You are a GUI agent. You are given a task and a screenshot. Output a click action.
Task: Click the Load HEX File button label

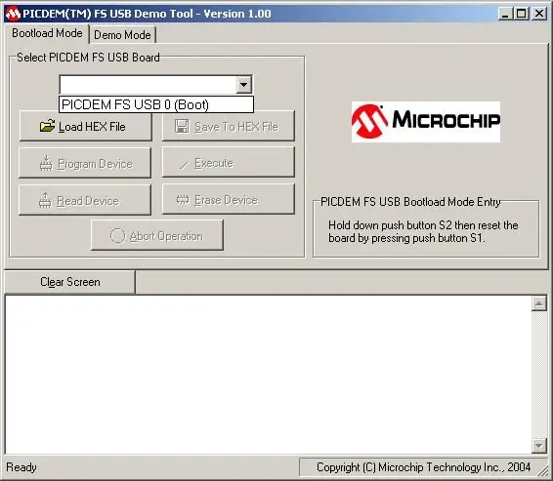pyautogui.click(x=92, y=127)
